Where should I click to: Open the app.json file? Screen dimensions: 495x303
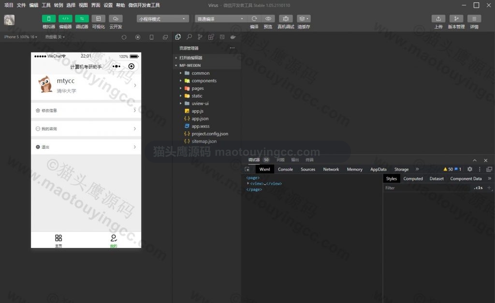coord(207,118)
